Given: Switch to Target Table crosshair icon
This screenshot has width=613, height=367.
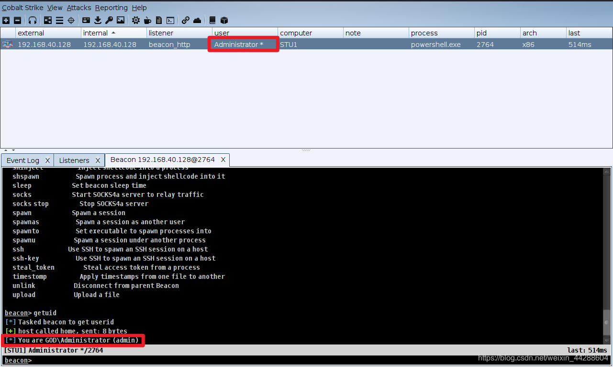Looking at the screenshot, I should click(x=71, y=20).
